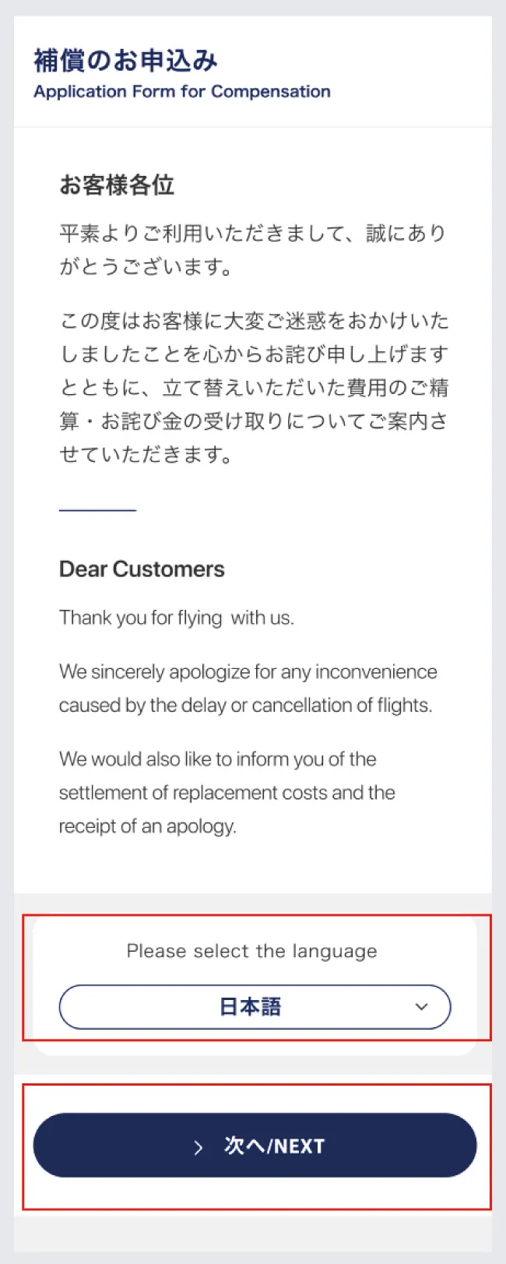506x1264 pixels.
Task: Click the short blue divider line
Action: [97, 510]
